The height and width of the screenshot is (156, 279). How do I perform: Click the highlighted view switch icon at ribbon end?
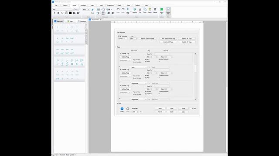click(168, 11)
